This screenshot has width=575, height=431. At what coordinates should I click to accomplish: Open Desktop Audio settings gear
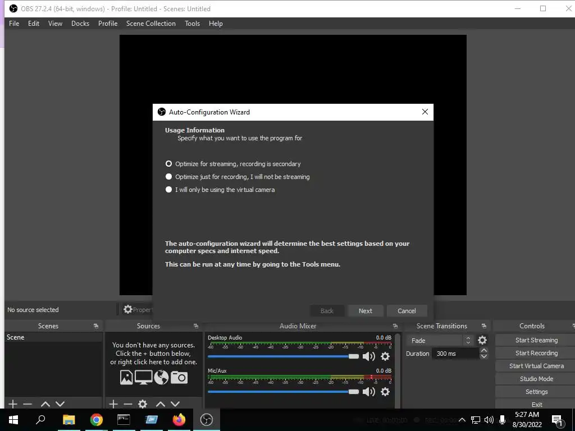[x=385, y=356]
